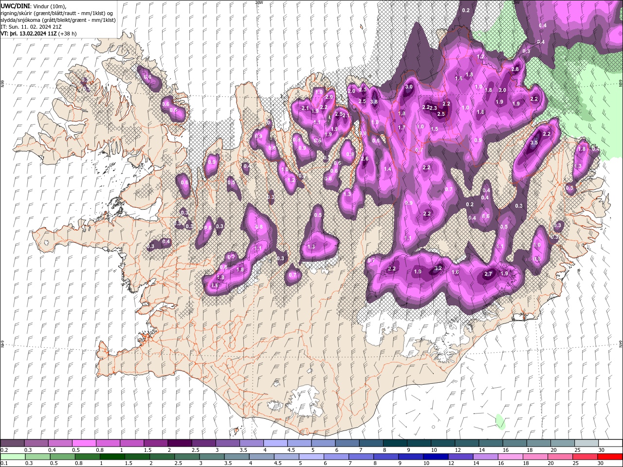This screenshot has height=467, width=623.
Task: Click the 2.3 precipitation value on the map
Action: point(433,108)
